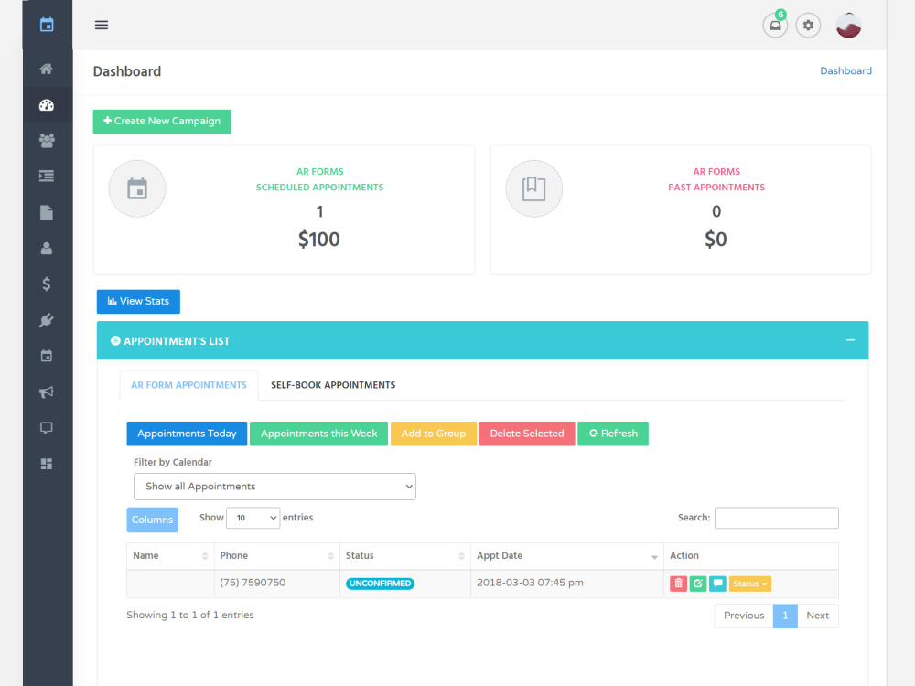Open the chat bubble sidebar icon

pyautogui.click(x=47, y=428)
